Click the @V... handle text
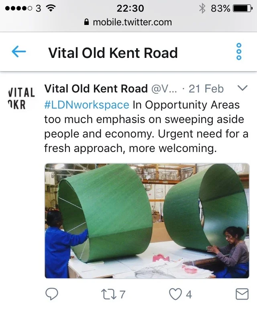 tap(164, 88)
